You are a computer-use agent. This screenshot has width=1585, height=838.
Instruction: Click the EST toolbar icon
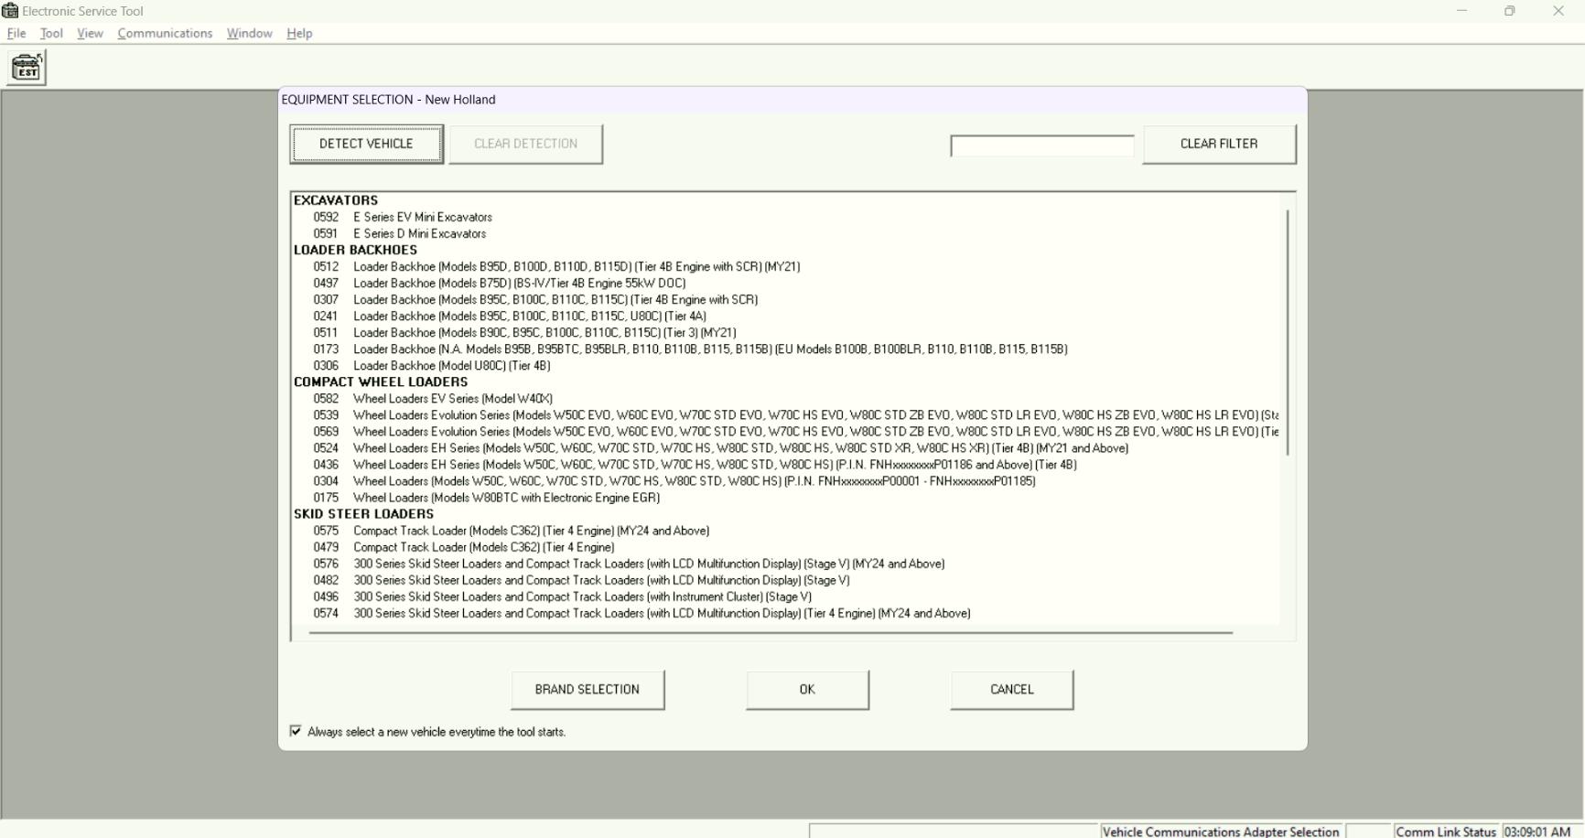pyautogui.click(x=27, y=68)
